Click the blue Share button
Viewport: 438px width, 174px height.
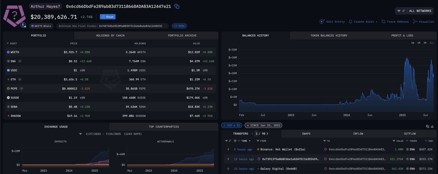click(108, 17)
